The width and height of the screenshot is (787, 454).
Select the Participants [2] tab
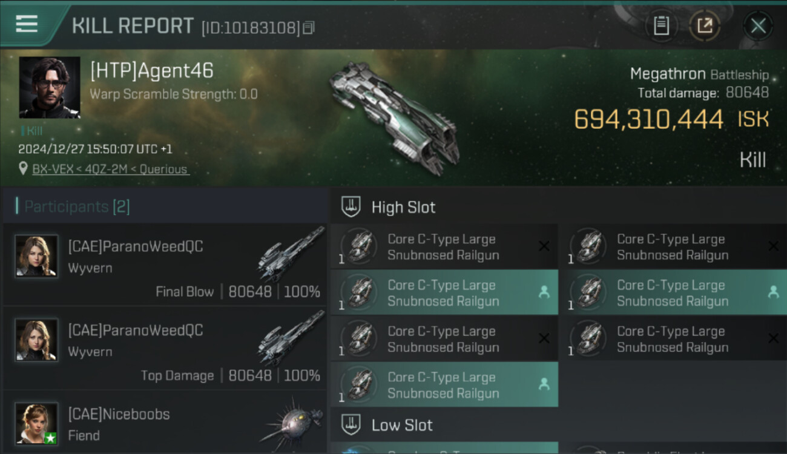point(77,206)
